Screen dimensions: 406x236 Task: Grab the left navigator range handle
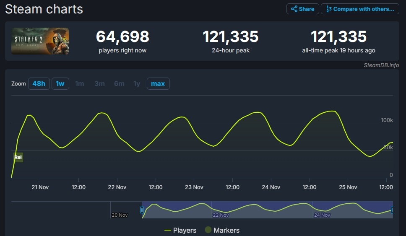[142, 210]
